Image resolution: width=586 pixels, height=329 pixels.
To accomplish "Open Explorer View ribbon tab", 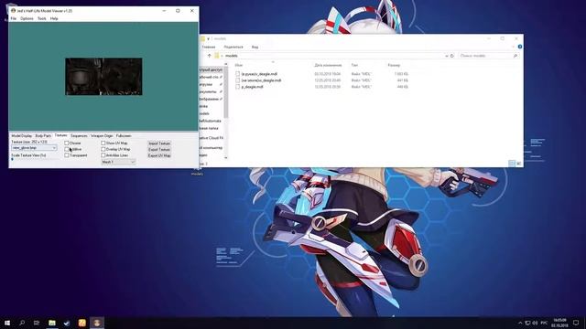I will [x=255, y=47].
